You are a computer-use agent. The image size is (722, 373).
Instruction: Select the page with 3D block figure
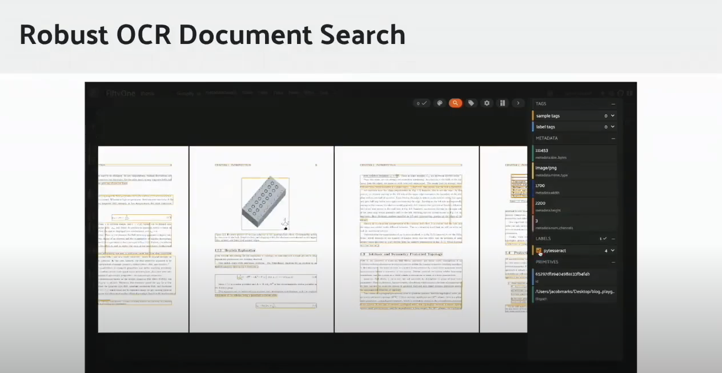pos(261,239)
